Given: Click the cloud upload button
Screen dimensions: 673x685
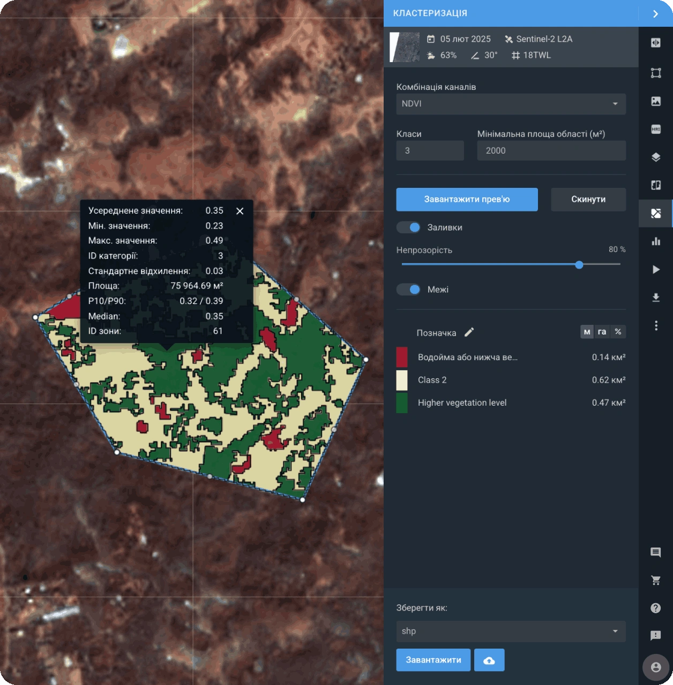Looking at the screenshot, I should (x=489, y=660).
